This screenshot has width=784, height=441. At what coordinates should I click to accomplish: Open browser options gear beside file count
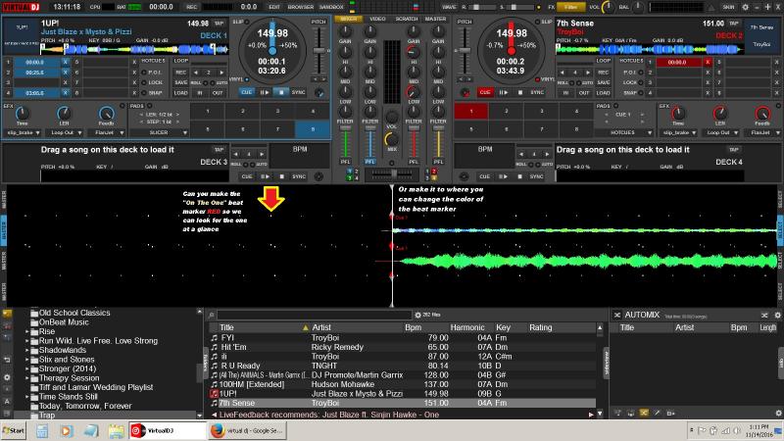pos(418,315)
